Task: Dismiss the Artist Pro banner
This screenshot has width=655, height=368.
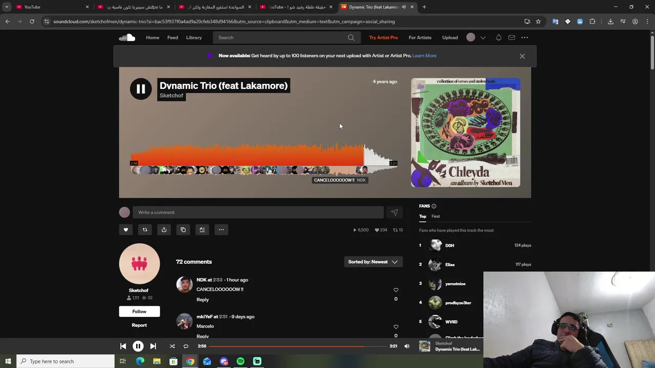Action: (x=522, y=56)
